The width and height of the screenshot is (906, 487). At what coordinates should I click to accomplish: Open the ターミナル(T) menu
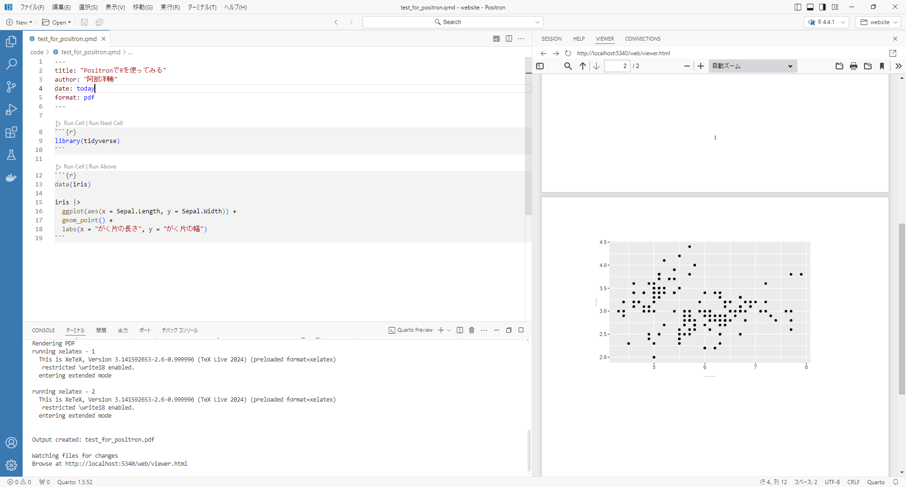[x=201, y=7]
